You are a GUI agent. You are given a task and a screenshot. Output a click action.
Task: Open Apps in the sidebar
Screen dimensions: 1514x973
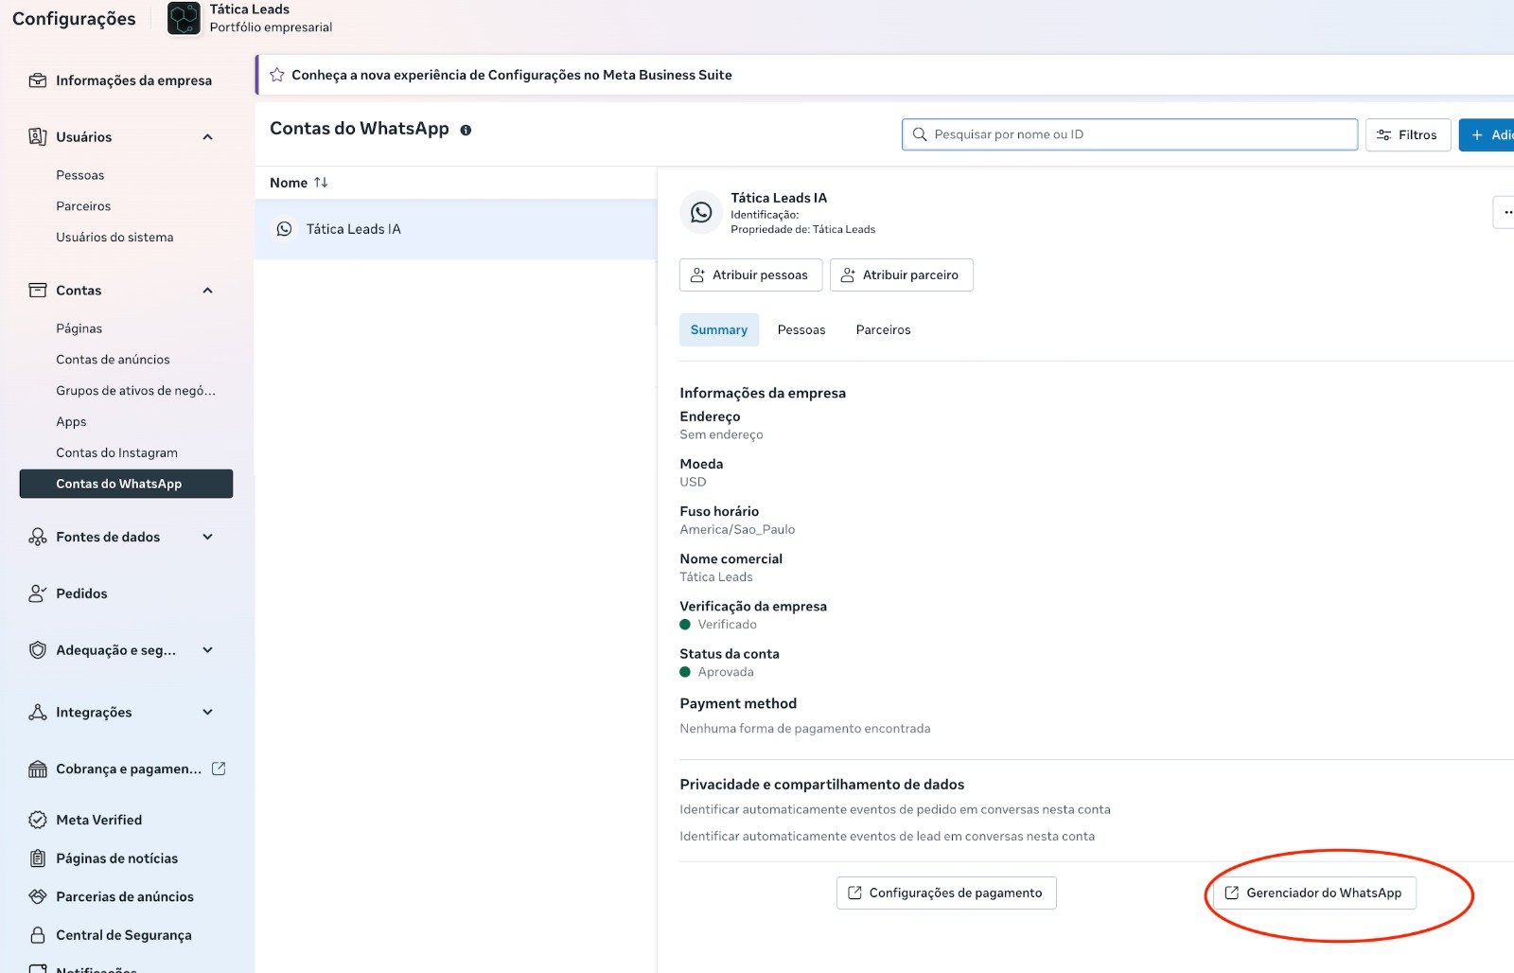[71, 422]
